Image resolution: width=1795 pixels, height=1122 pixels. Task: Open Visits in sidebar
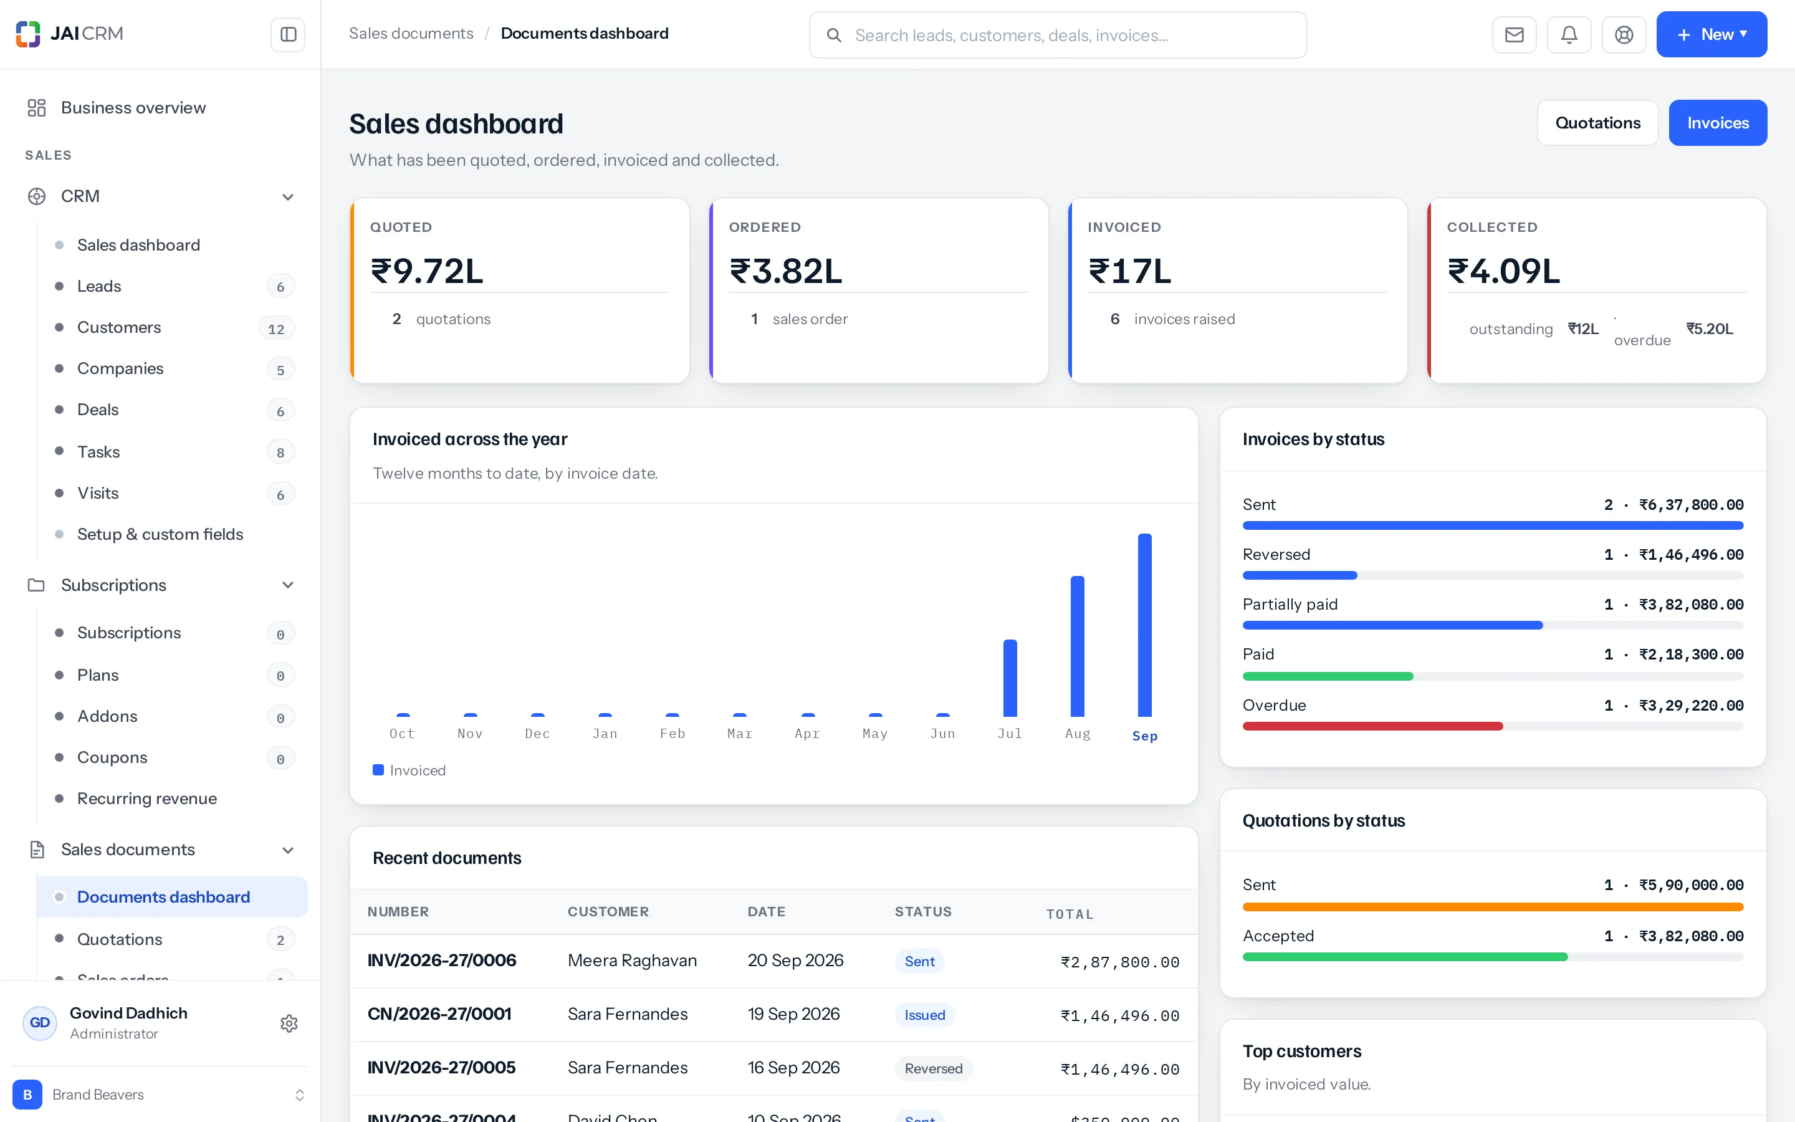point(172,492)
